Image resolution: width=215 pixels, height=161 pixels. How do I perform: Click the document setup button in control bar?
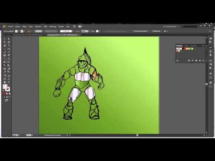click(x=141, y=31)
